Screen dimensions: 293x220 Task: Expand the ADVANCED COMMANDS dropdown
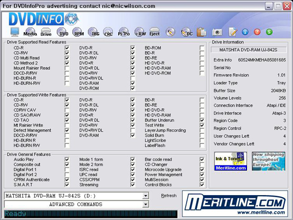145,204
